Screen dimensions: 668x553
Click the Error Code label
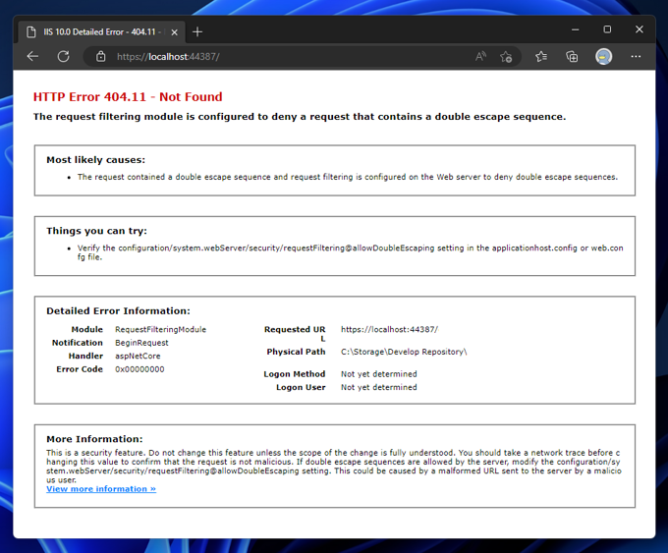(80, 369)
